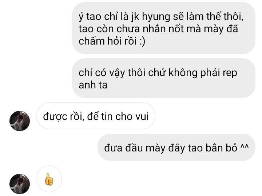Click "tao còn chưa nhắn nốt" text line
262x196 pixels.
tap(131, 29)
